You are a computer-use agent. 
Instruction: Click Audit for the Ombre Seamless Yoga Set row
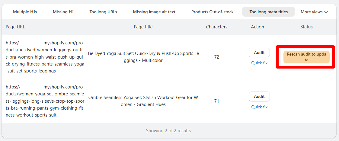pyautogui.click(x=259, y=97)
